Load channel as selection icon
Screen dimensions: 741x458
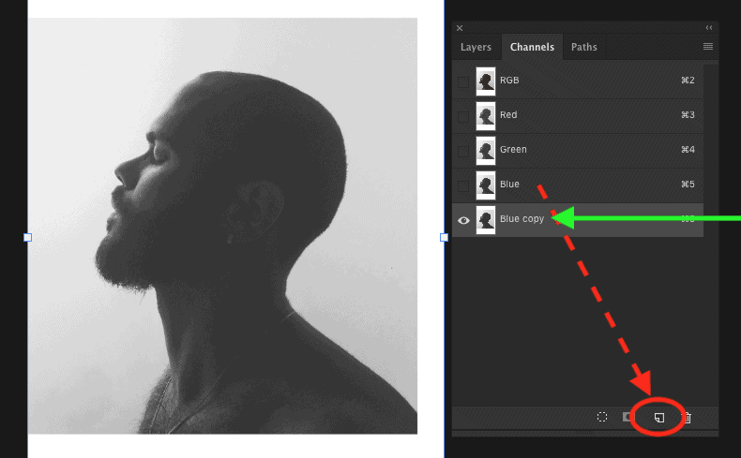pyautogui.click(x=602, y=417)
